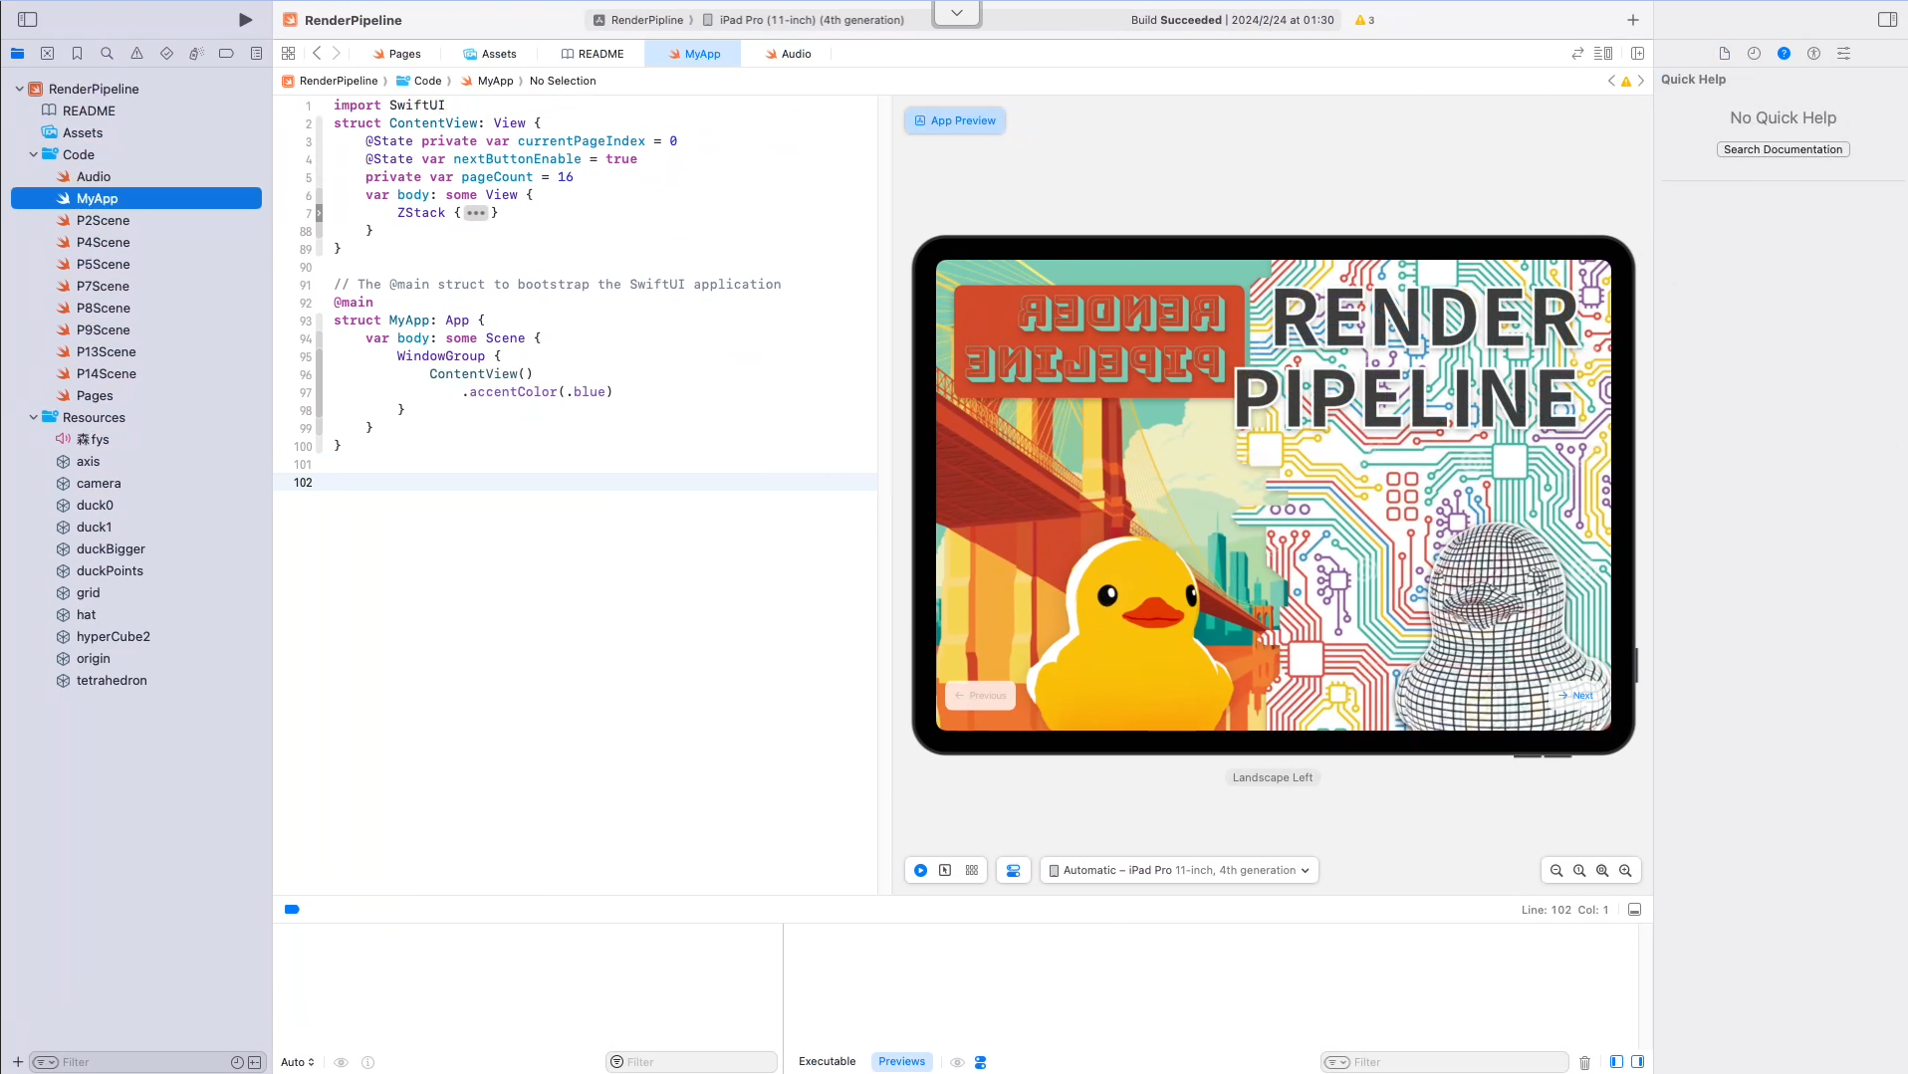Viewport: 1908px width, 1074px height.
Task: Switch to the Audio editor tab
Action: click(x=788, y=54)
